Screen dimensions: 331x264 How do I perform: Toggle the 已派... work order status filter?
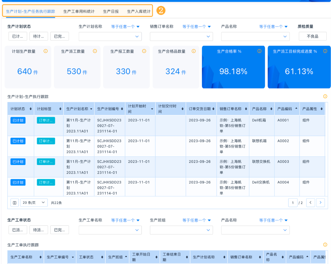pyautogui.click(x=18, y=230)
